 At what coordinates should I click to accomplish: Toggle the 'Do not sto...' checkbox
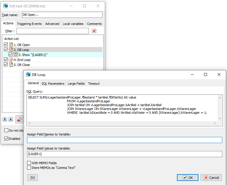(6, 130)
